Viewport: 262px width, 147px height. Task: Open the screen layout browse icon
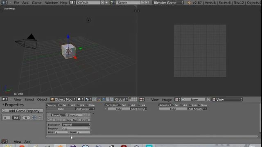pos(72,3)
